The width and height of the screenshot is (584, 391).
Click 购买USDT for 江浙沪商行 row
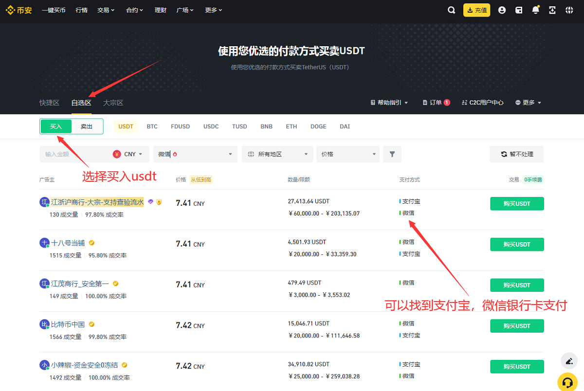pyautogui.click(x=517, y=204)
